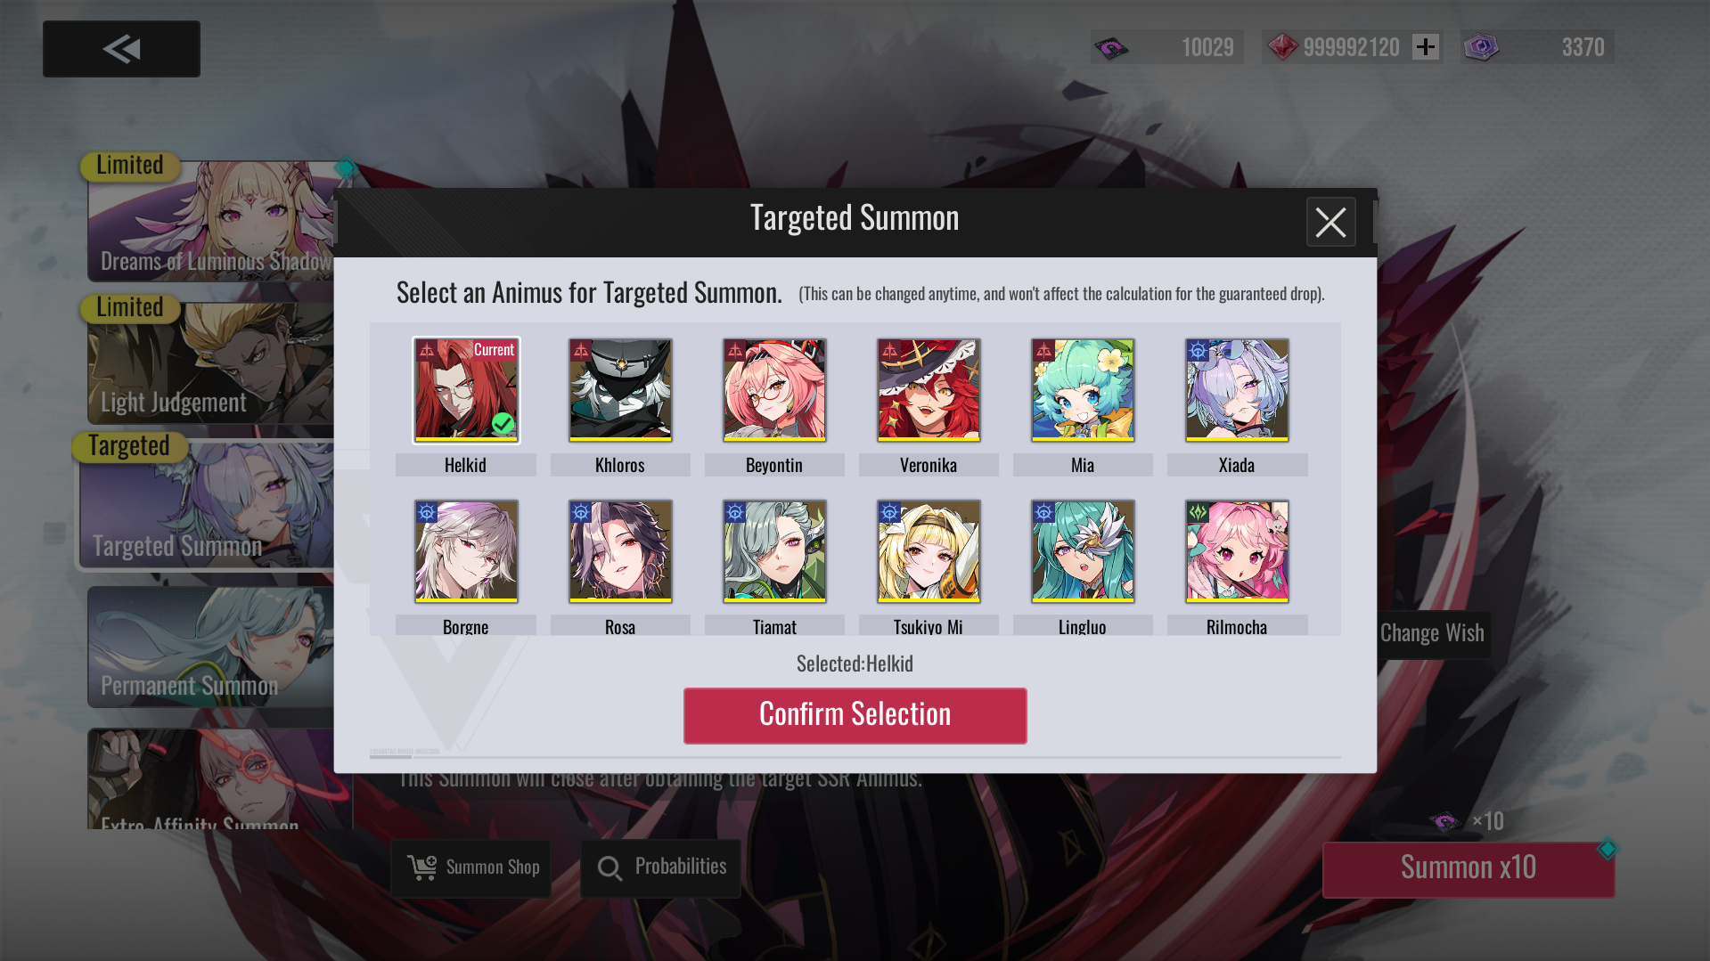Open the Light Judgement banner tab
Image resolution: width=1710 pixels, height=961 pixels.
211,363
